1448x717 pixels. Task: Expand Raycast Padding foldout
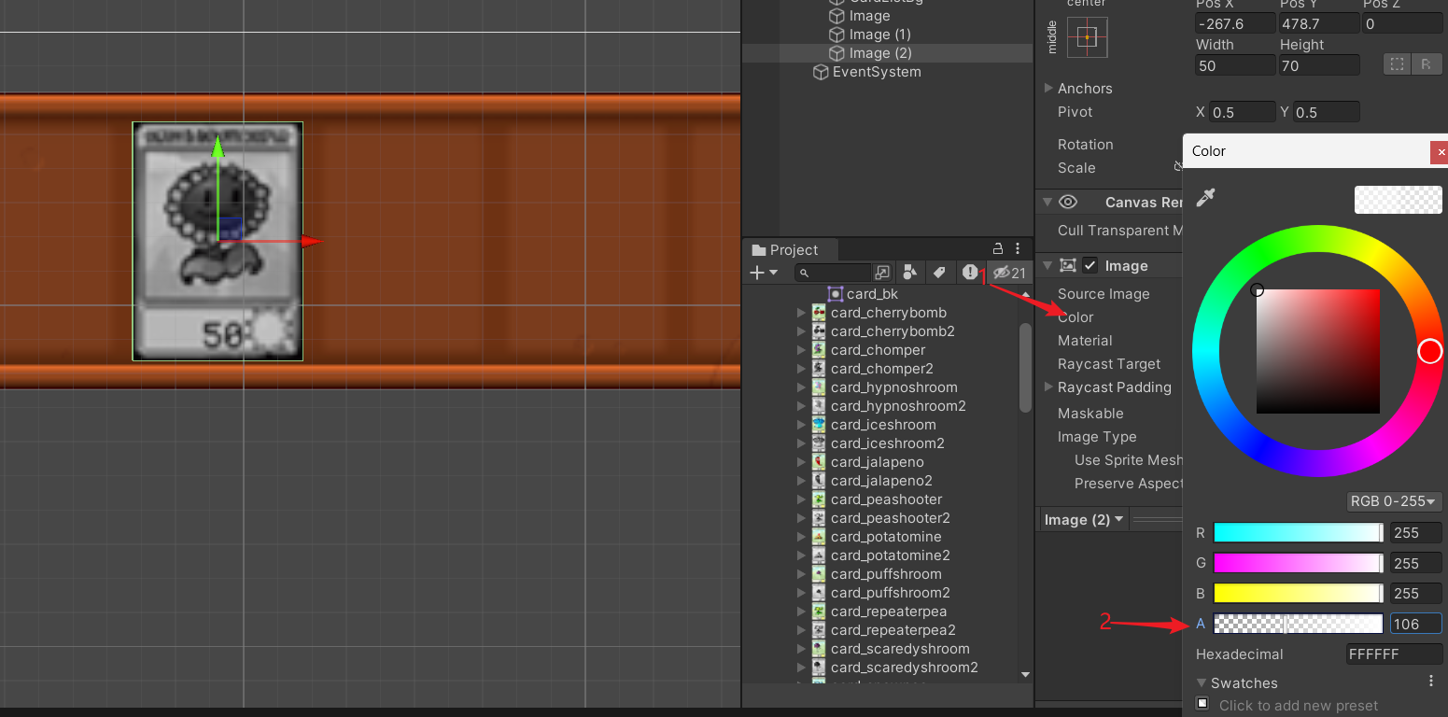[x=1048, y=387]
